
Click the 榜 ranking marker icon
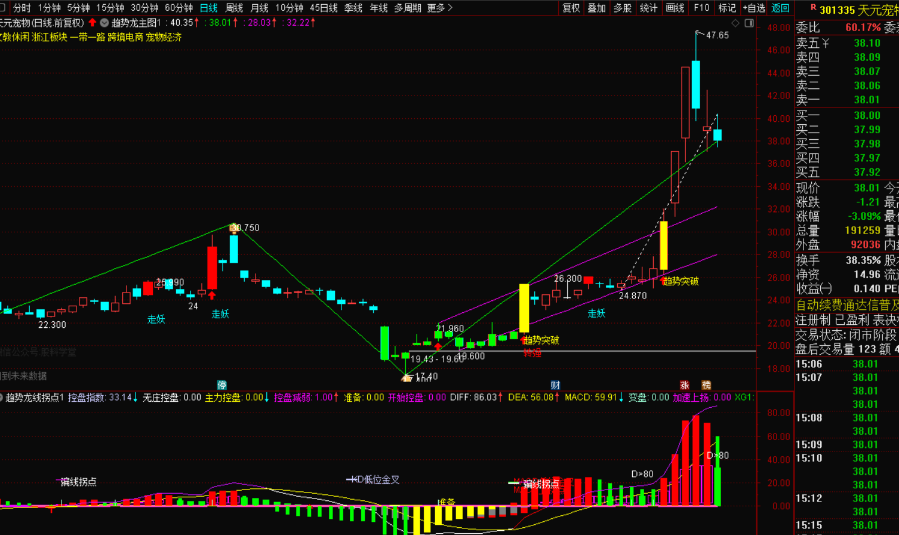click(706, 385)
